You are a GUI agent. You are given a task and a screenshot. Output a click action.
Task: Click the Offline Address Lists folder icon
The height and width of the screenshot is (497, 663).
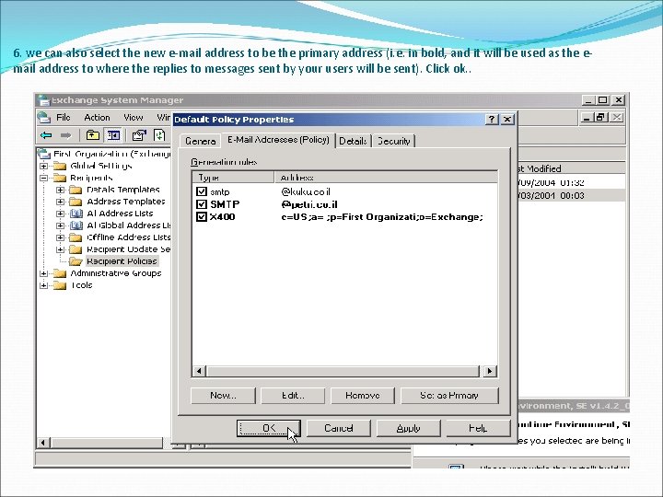pos(76,237)
